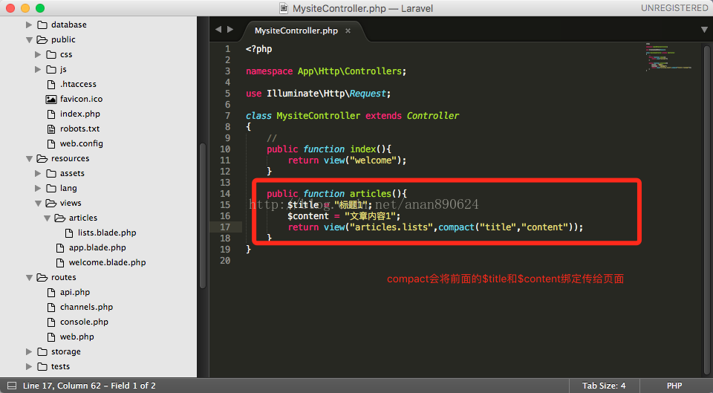Expand the database folder
This screenshot has height=393, width=713.
pos(29,25)
